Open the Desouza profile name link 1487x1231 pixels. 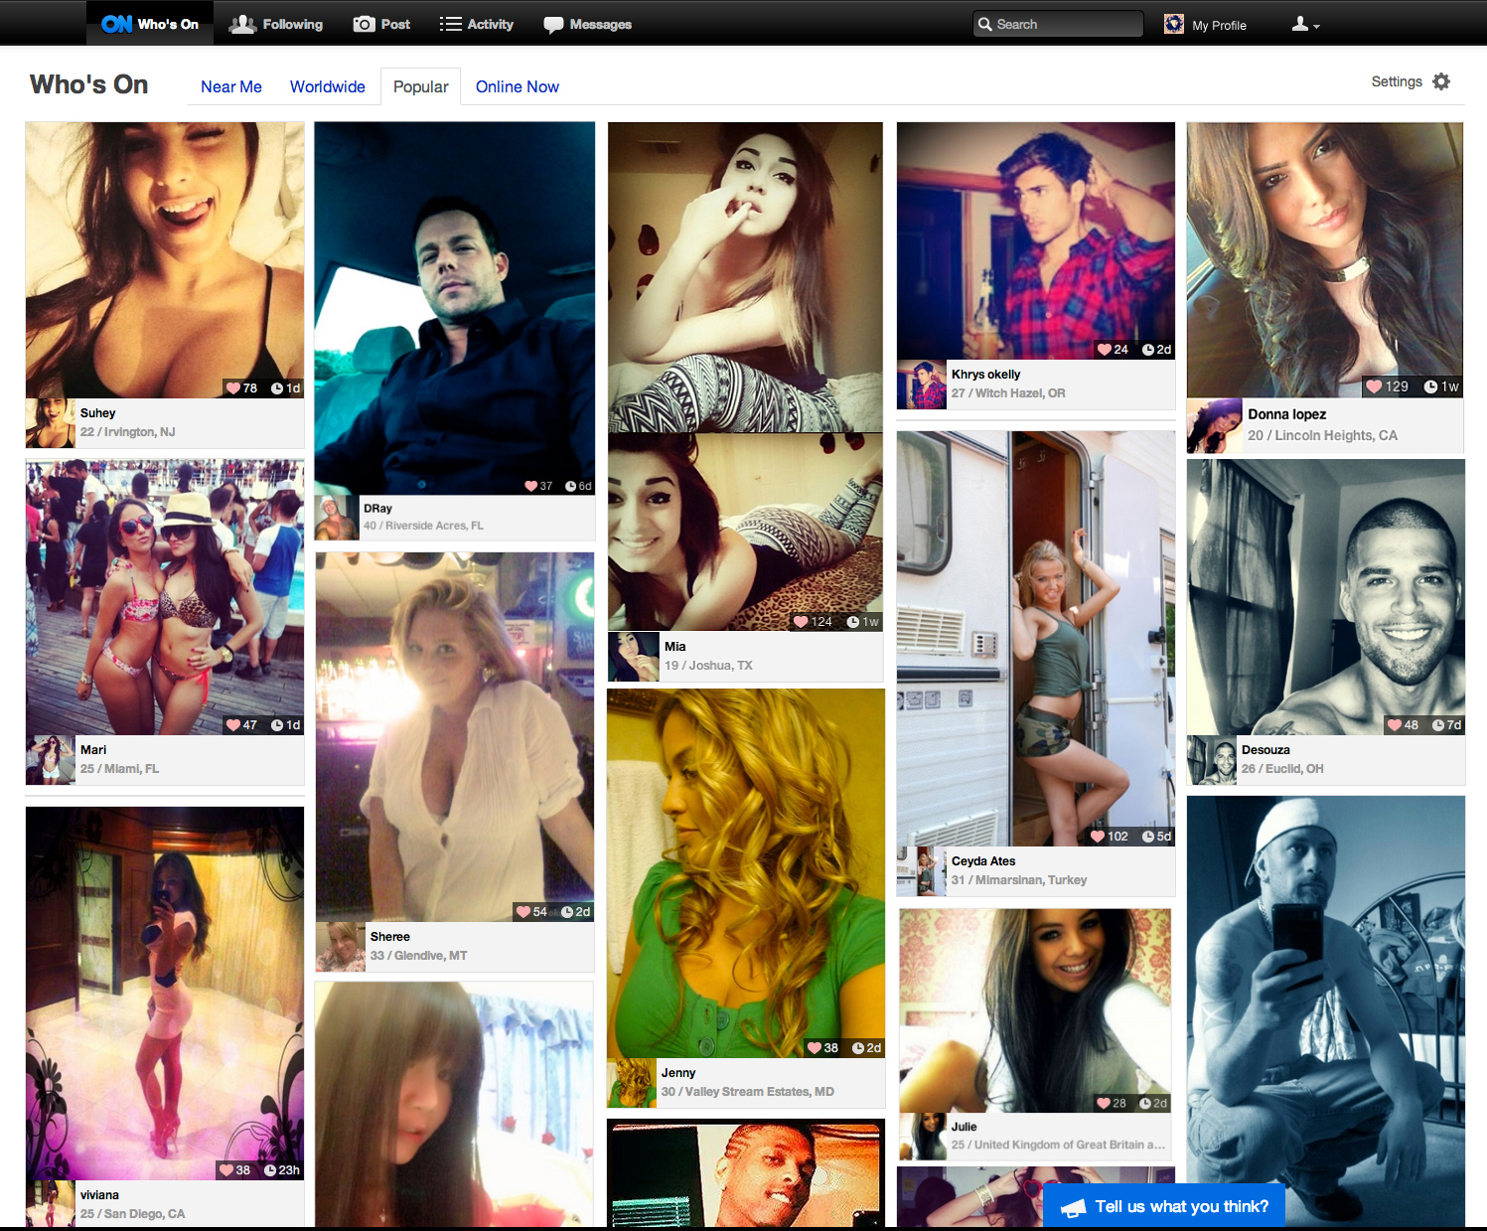(x=1265, y=750)
